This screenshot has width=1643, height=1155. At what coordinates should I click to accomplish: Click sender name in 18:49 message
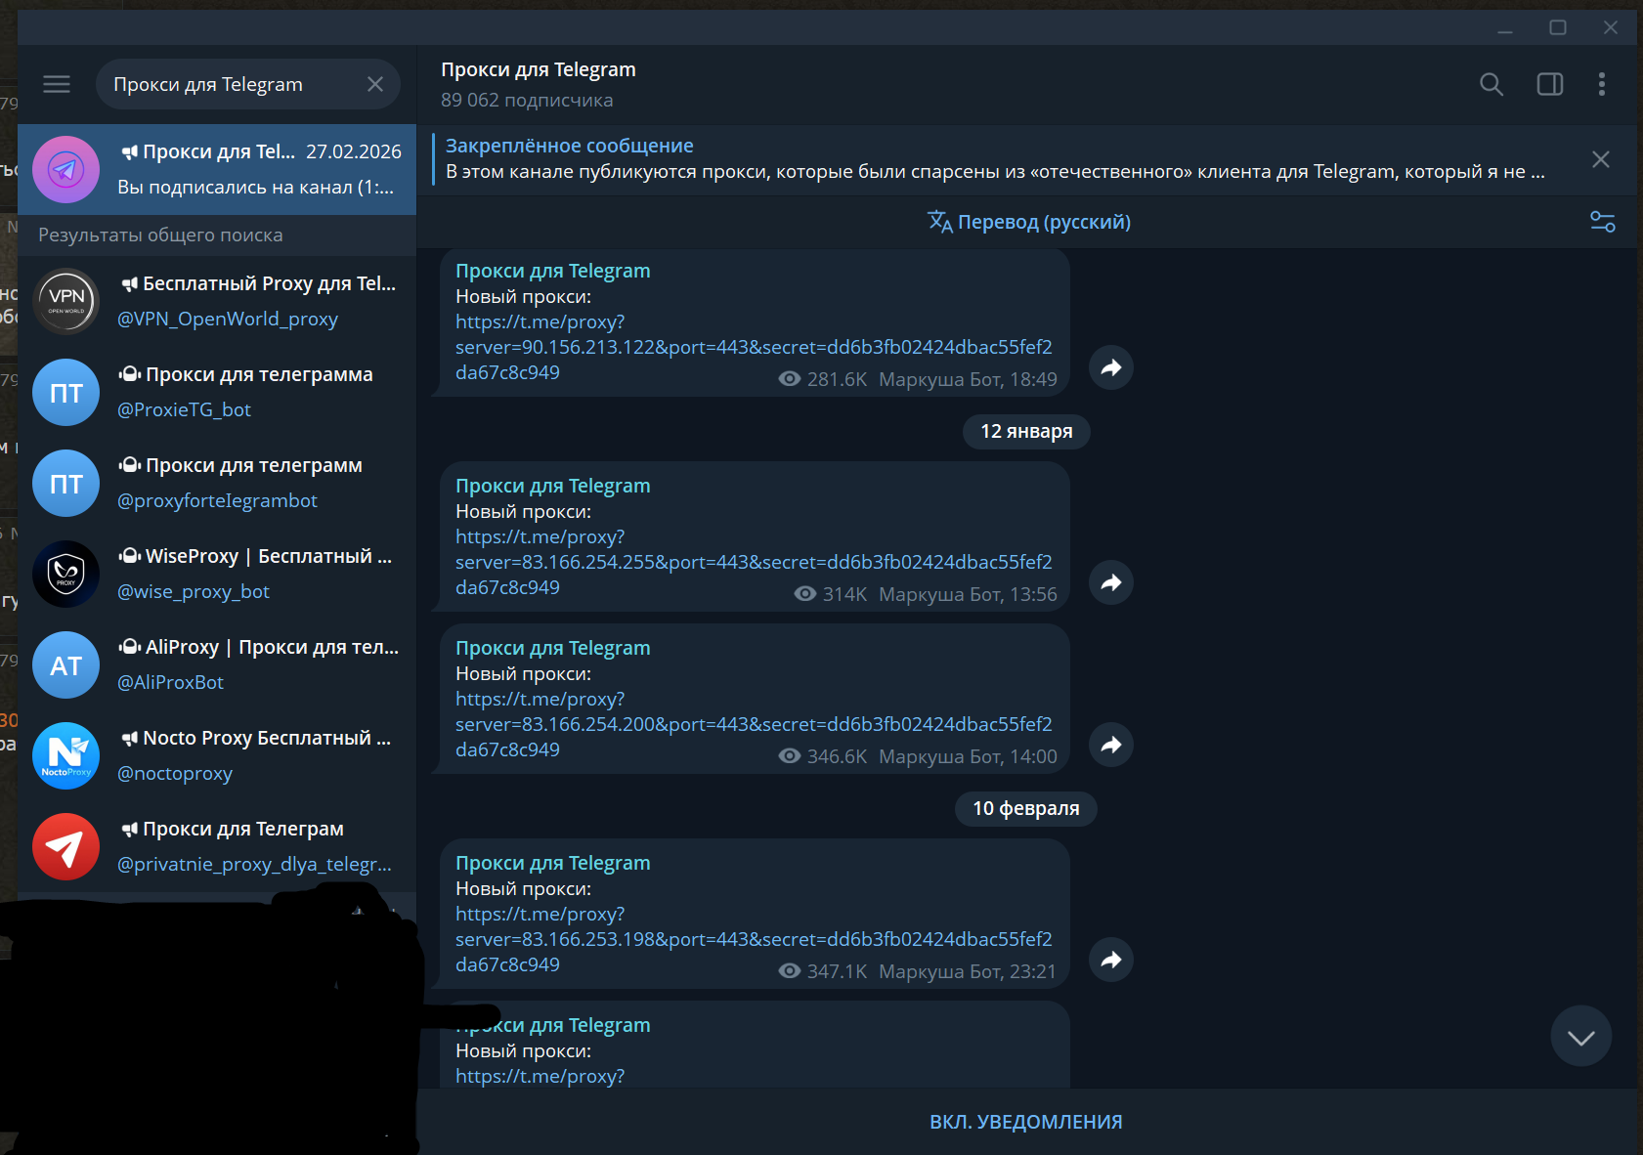tap(553, 271)
